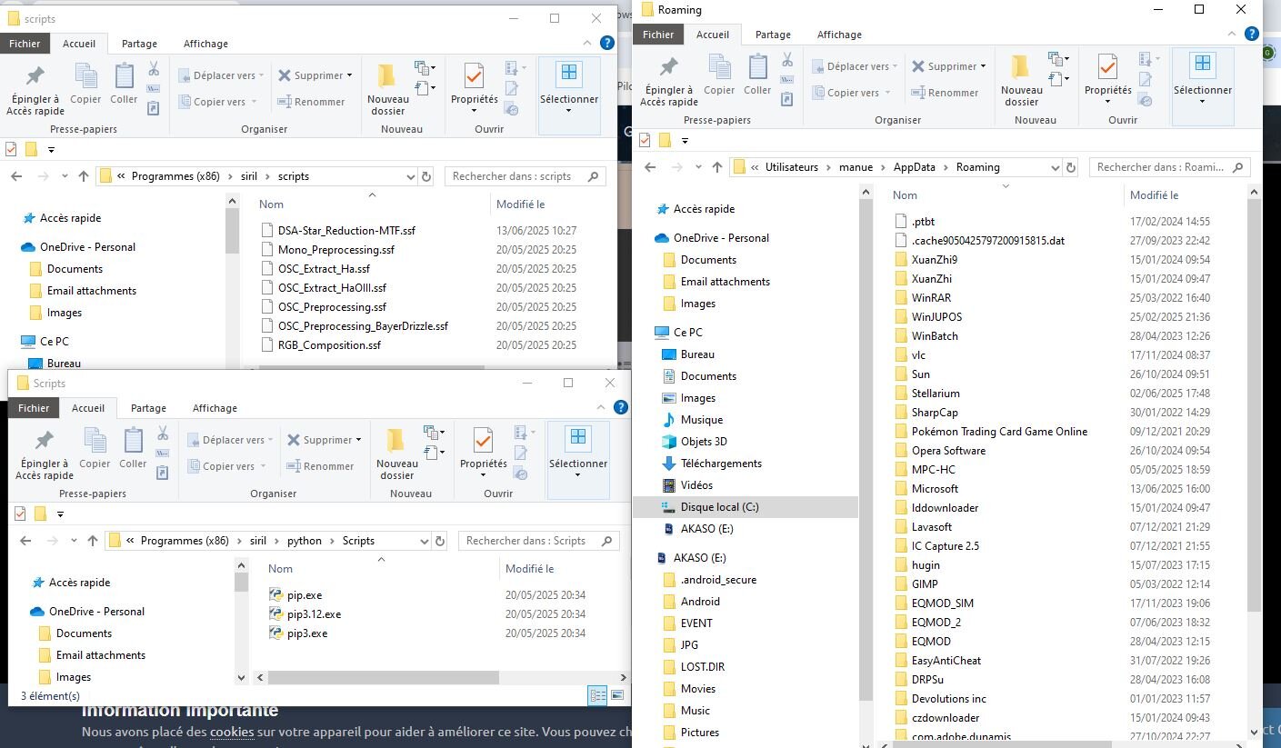Click AppData breadcrumb in Roaming address bar
Screen dimensions: 1281x748
pyautogui.click(x=915, y=167)
